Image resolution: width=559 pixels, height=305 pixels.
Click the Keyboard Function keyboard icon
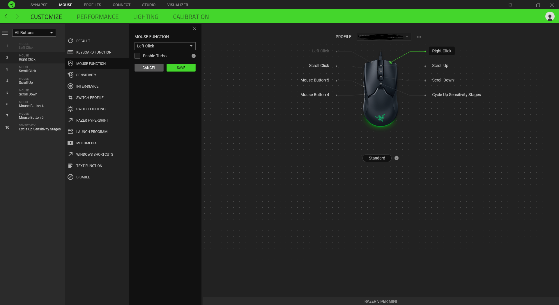tap(70, 52)
